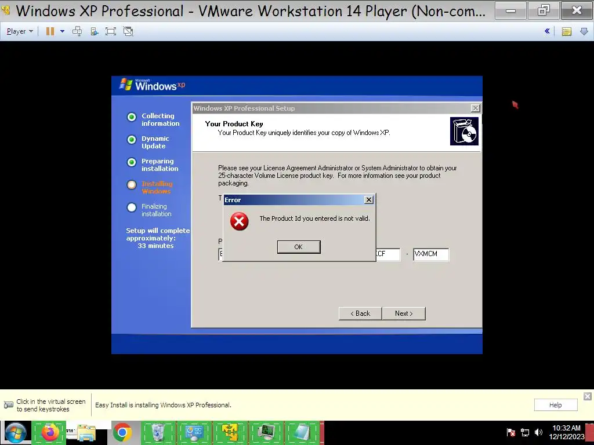Screen dimensions: 594x445
Task: Click the Back button in Setup
Action: (x=360, y=313)
